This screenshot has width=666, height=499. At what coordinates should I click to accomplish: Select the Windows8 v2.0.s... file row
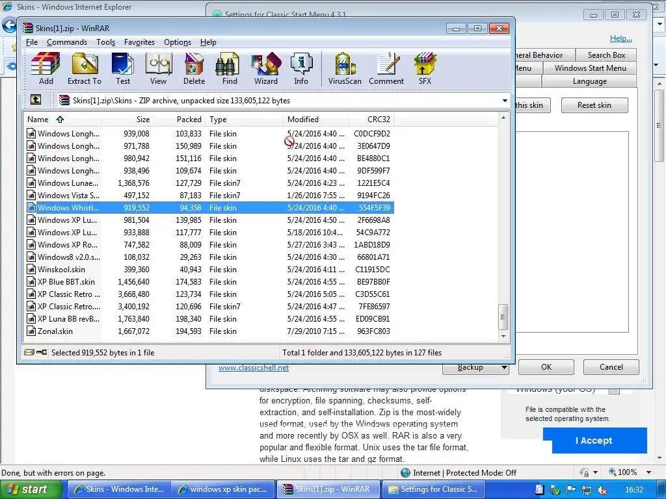(x=209, y=257)
